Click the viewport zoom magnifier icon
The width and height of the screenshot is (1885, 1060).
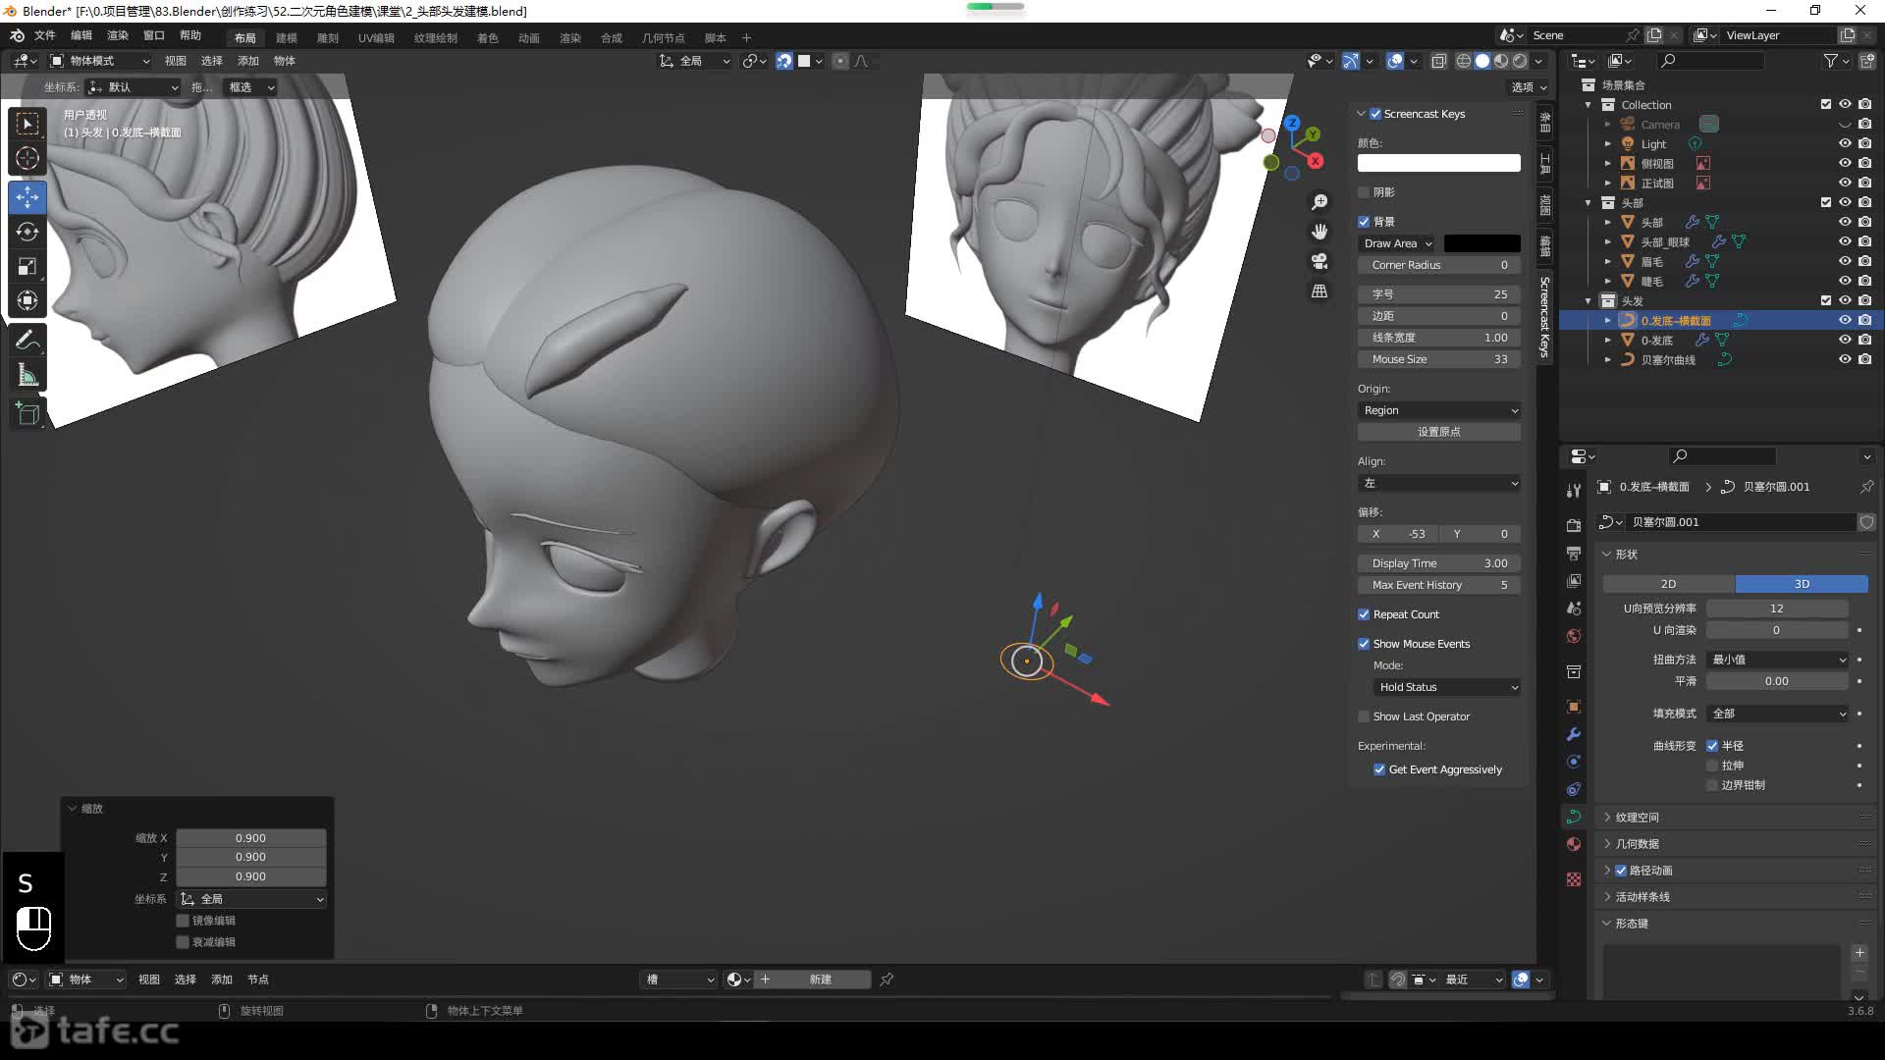(1319, 201)
